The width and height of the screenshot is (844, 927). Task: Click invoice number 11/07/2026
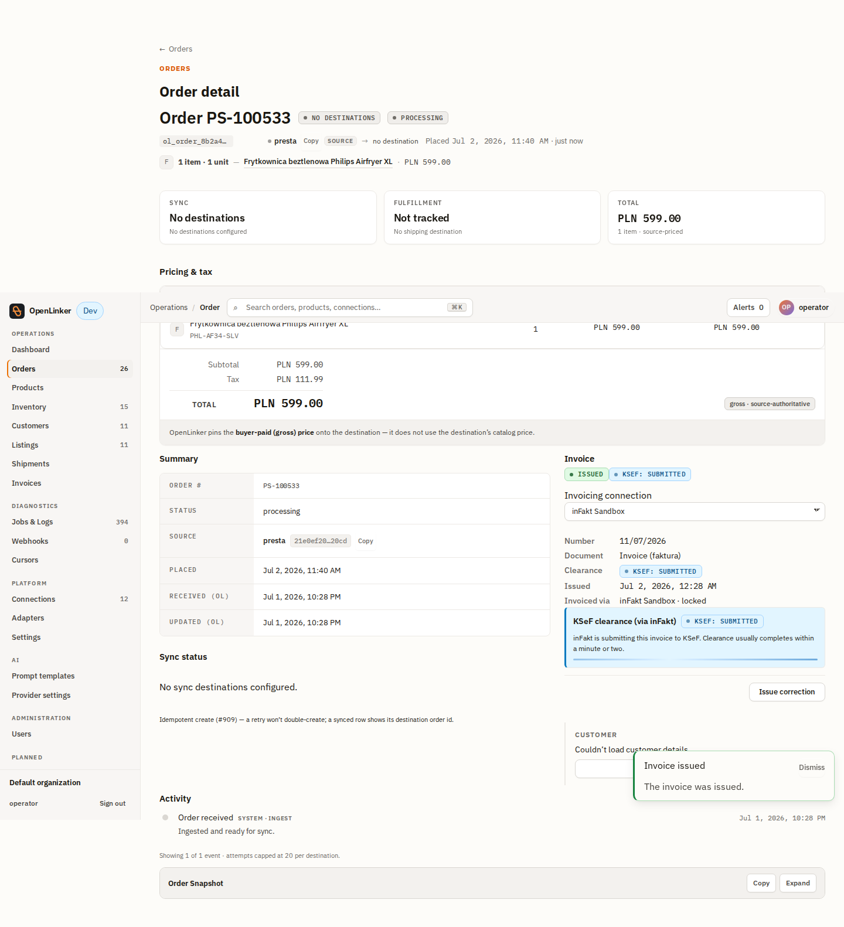642,541
